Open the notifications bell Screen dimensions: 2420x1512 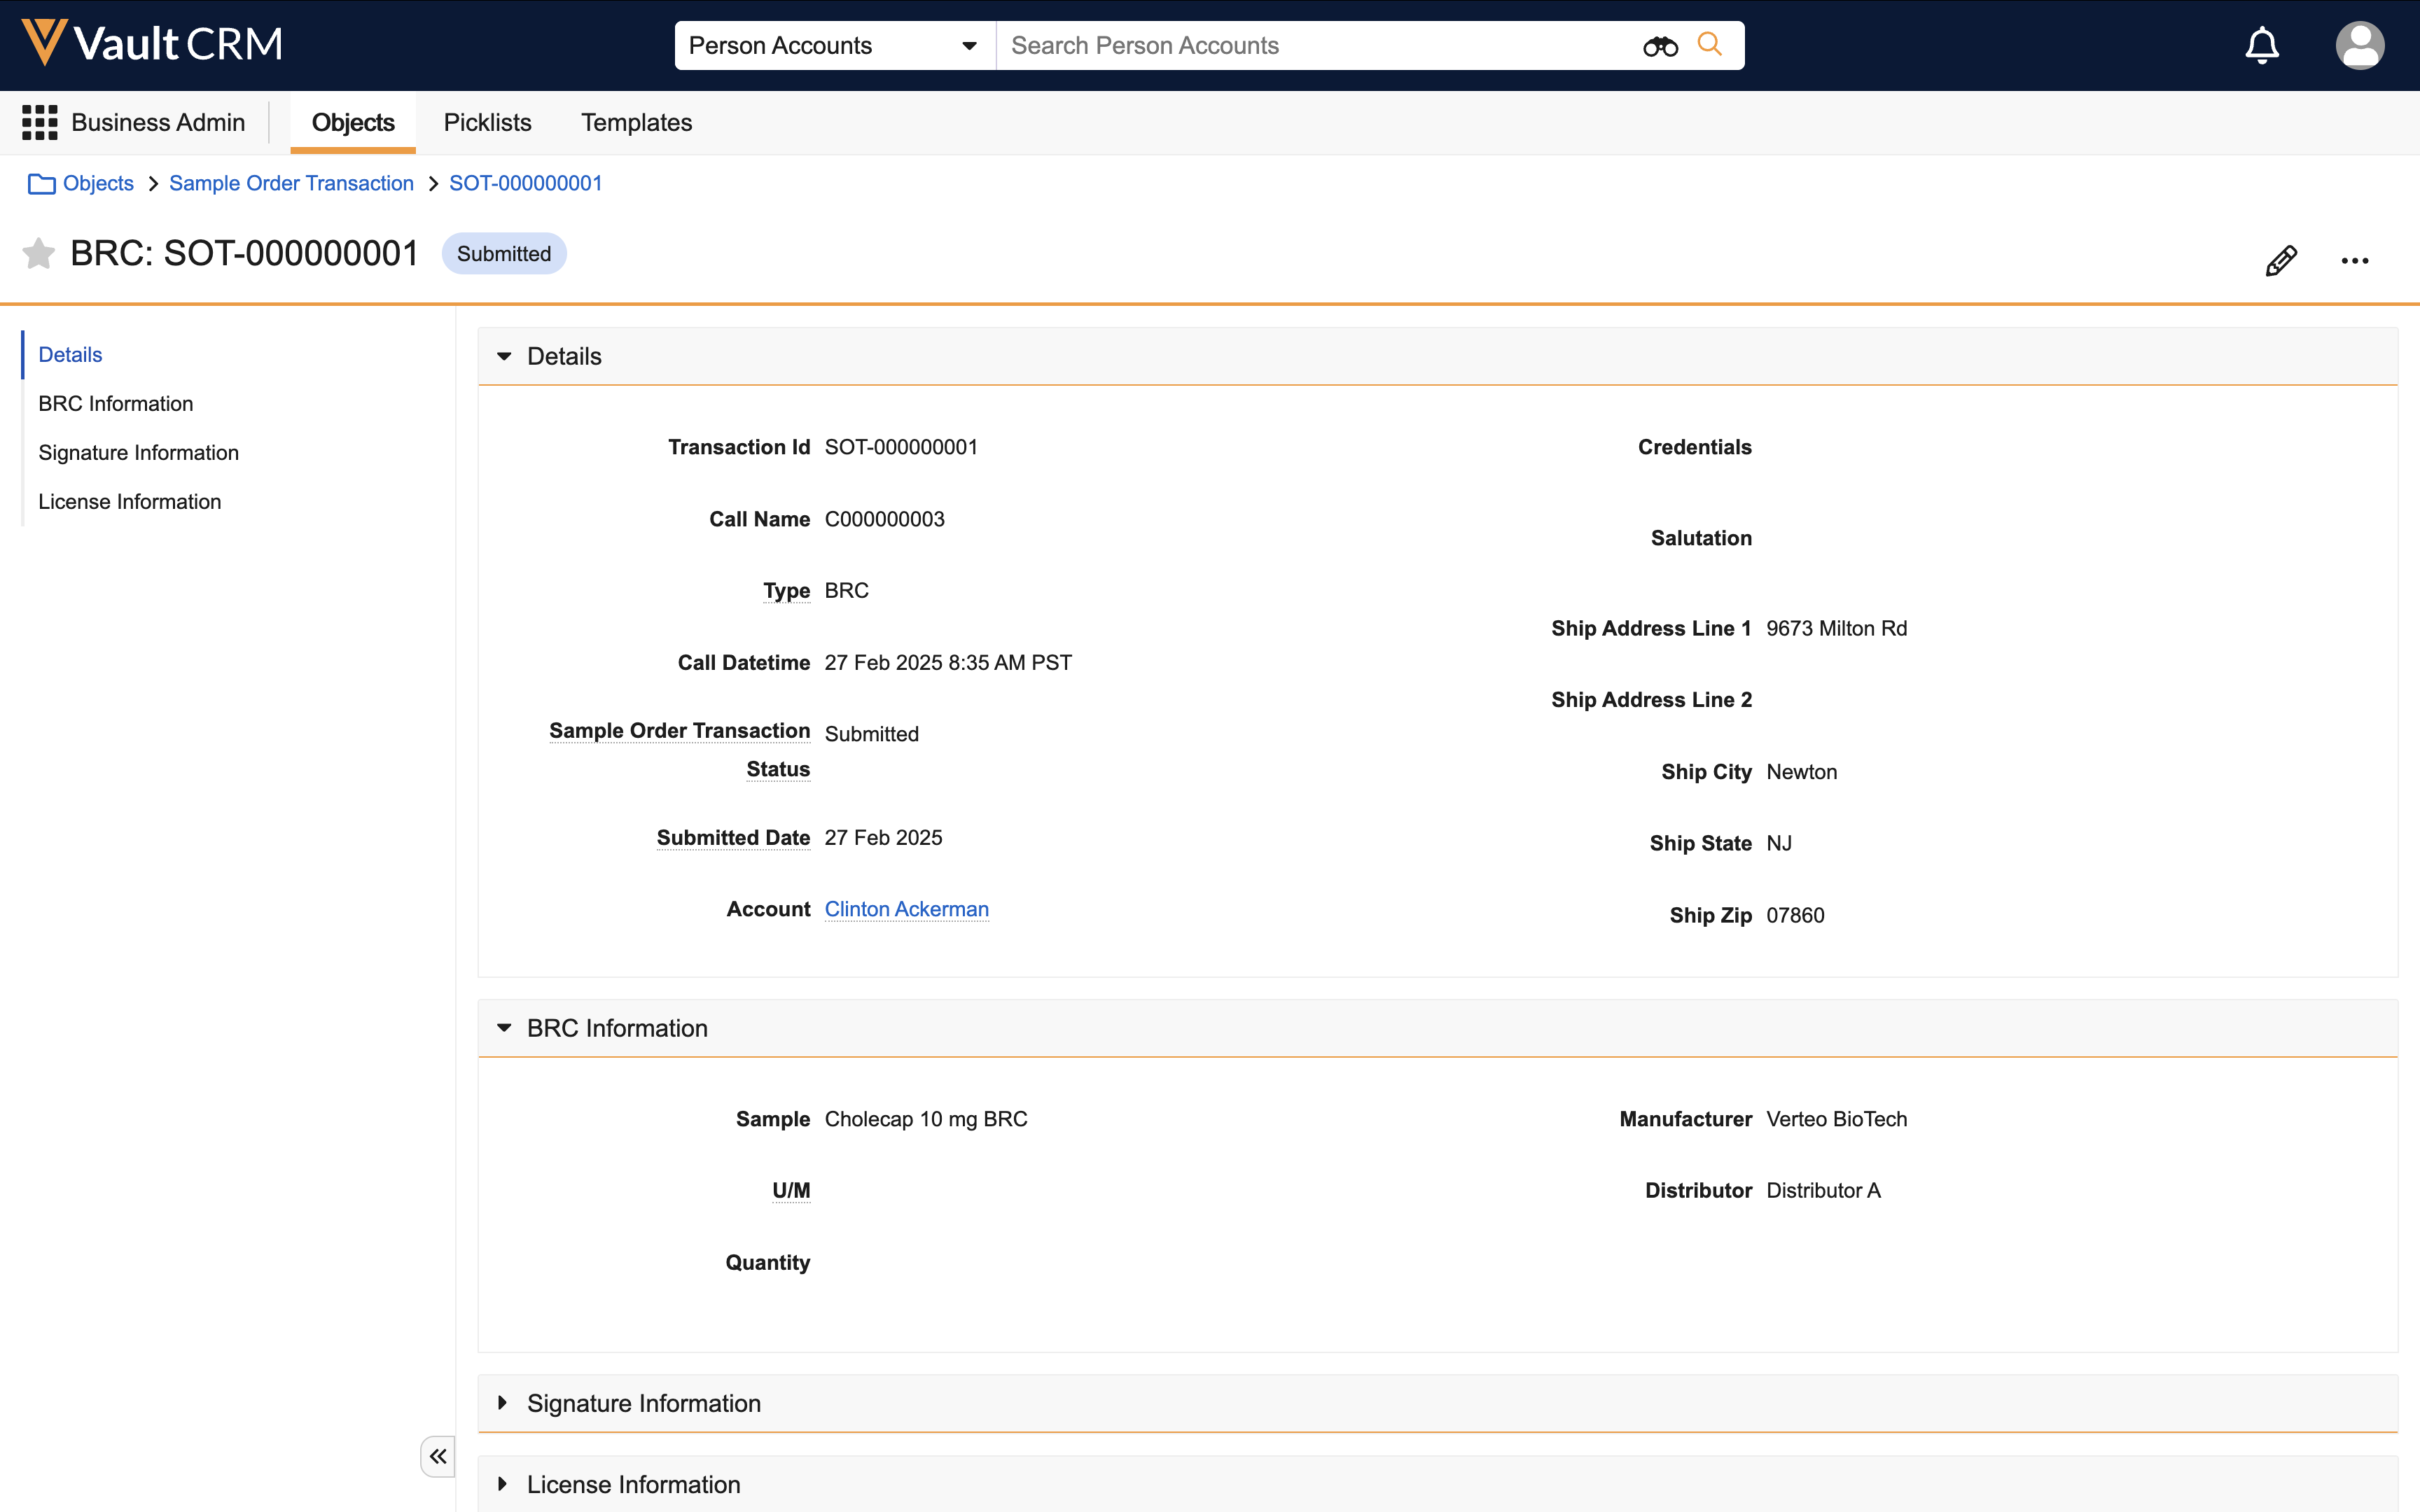[2262, 46]
